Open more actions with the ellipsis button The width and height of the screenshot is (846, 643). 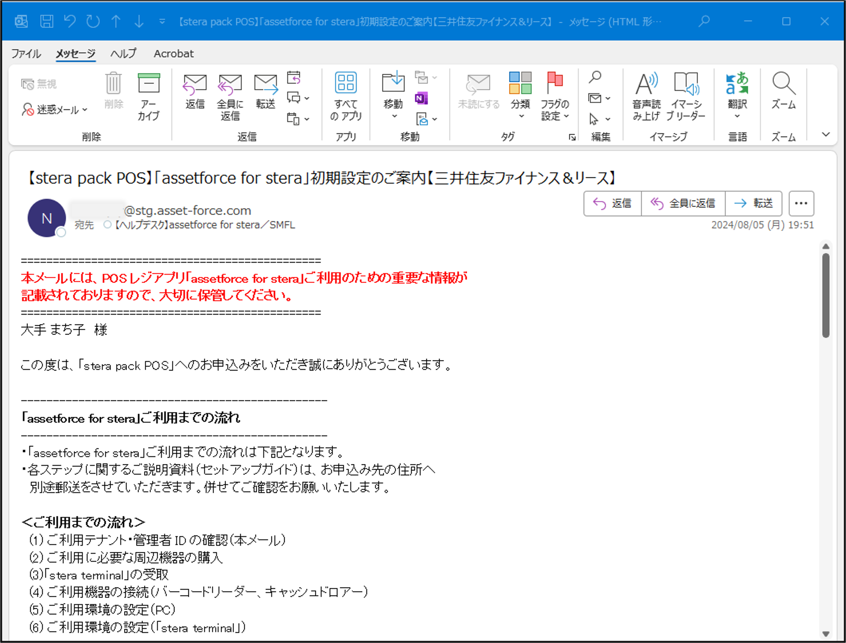[801, 203]
